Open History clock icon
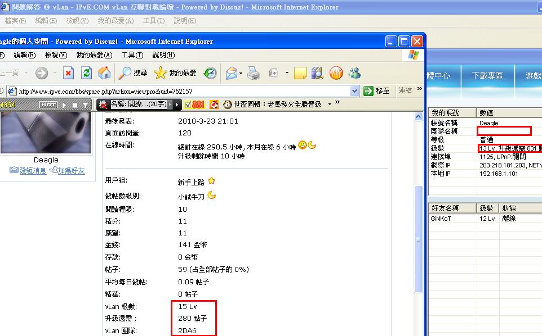The height and width of the screenshot is (336, 542). [x=210, y=73]
